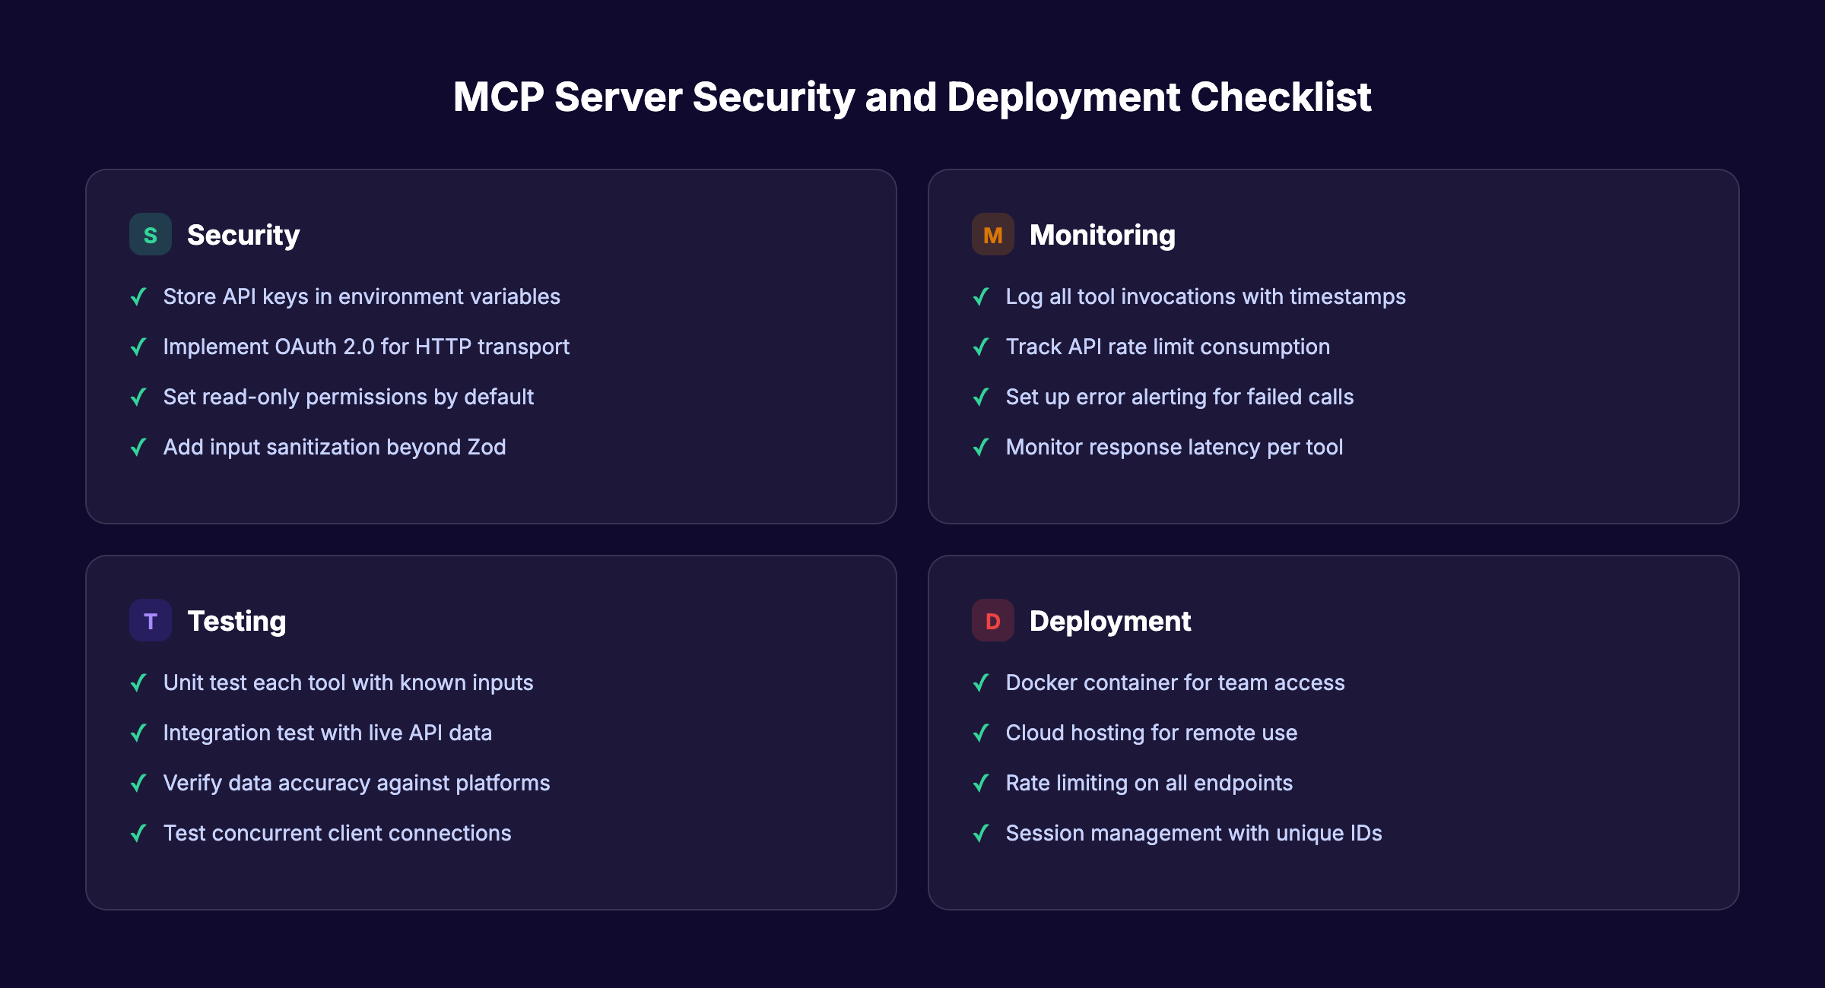The height and width of the screenshot is (988, 1825).
Task: Click the green S Security badge icon
Action: click(x=150, y=235)
